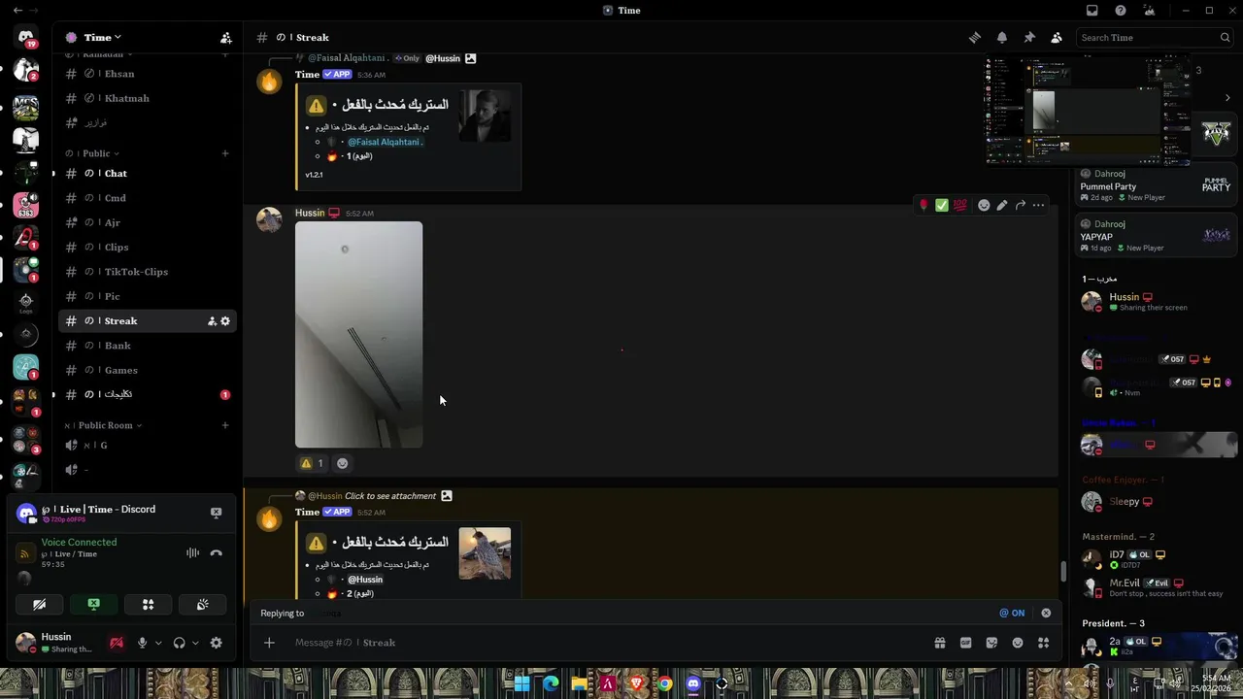
Task: Click 'Click to see attachment' reply link
Action: coord(390,496)
